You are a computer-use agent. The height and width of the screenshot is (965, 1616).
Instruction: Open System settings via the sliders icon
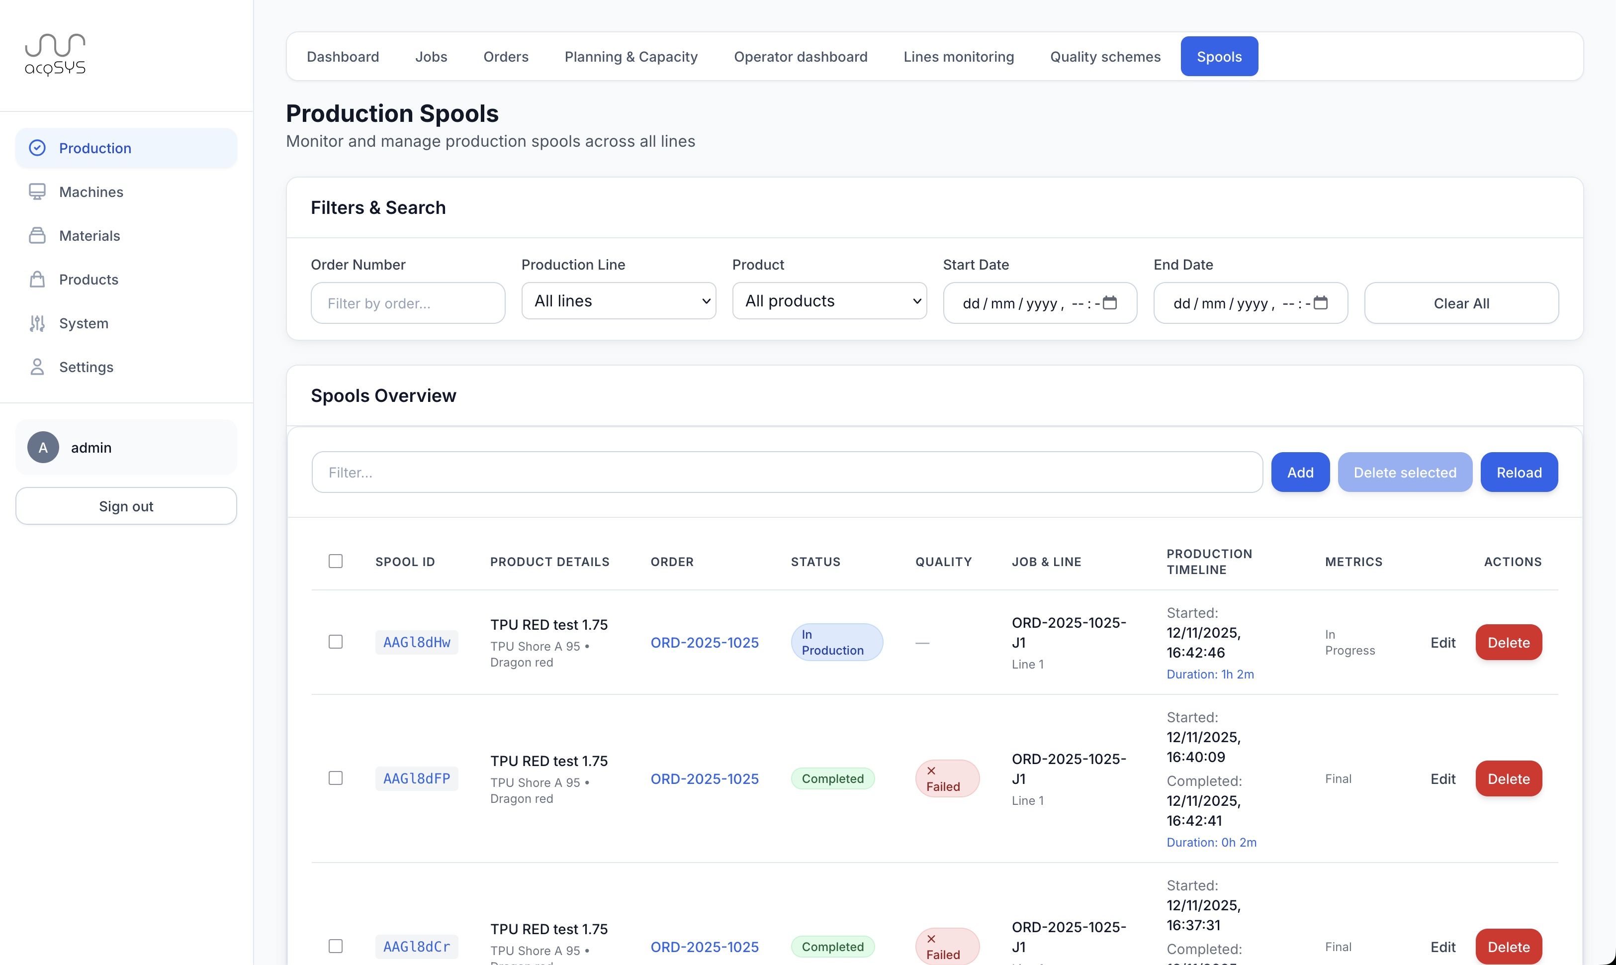point(37,323)
